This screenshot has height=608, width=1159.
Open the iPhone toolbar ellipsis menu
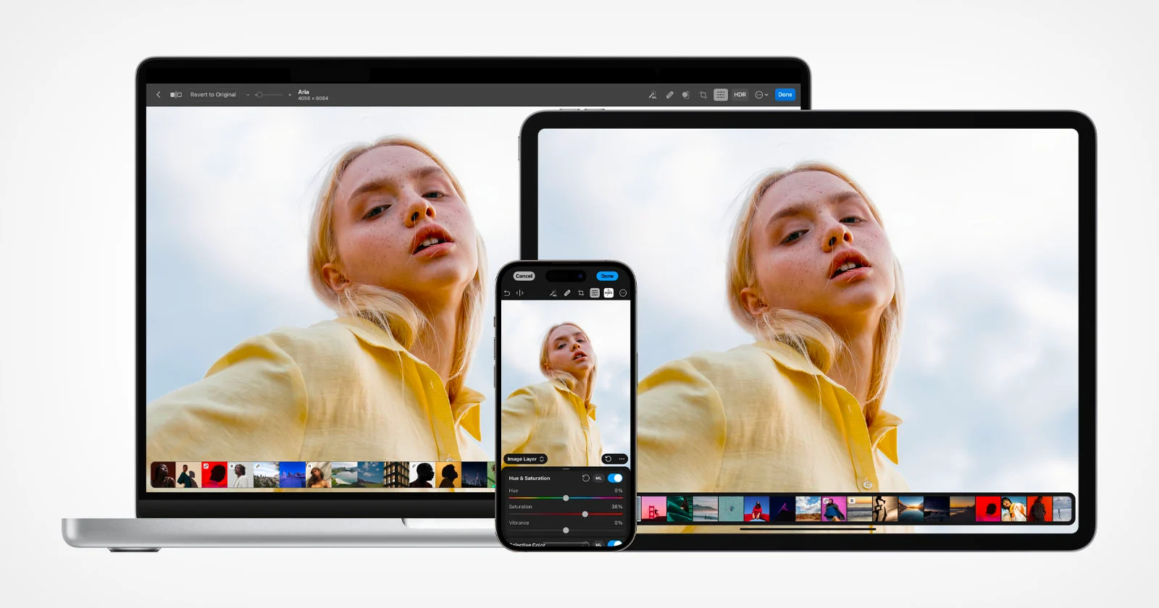coord(623,293)
